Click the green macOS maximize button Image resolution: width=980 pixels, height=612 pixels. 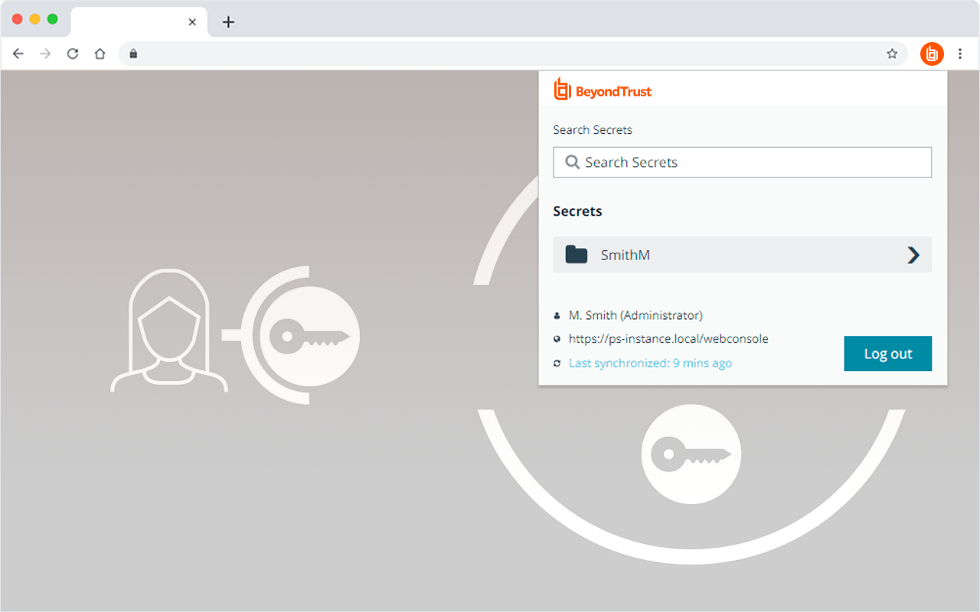click(x=52, y=19)
